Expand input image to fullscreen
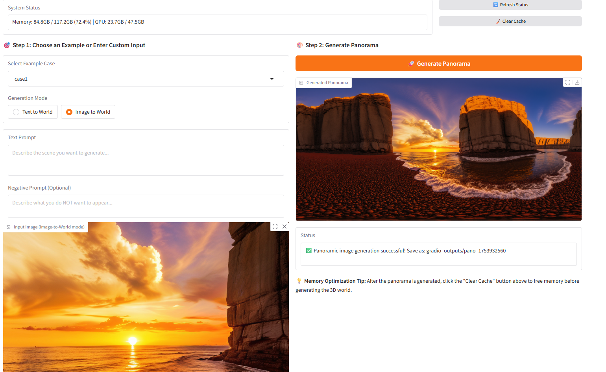Screen dimensions: 606x372 (x=275, y=227)
